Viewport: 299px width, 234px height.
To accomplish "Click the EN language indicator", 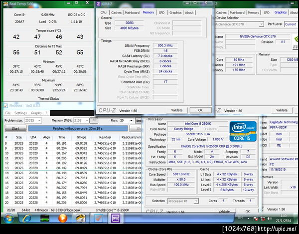I will point(241,218).
